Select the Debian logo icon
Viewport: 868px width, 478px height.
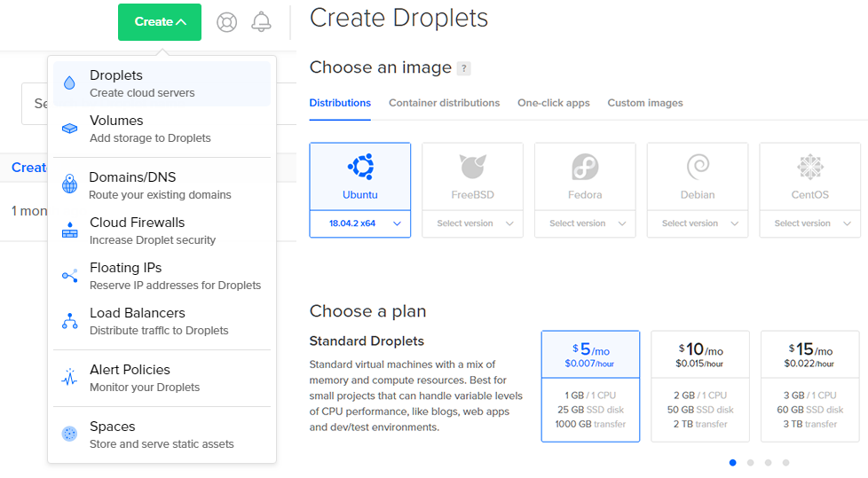tap(698, 166)
